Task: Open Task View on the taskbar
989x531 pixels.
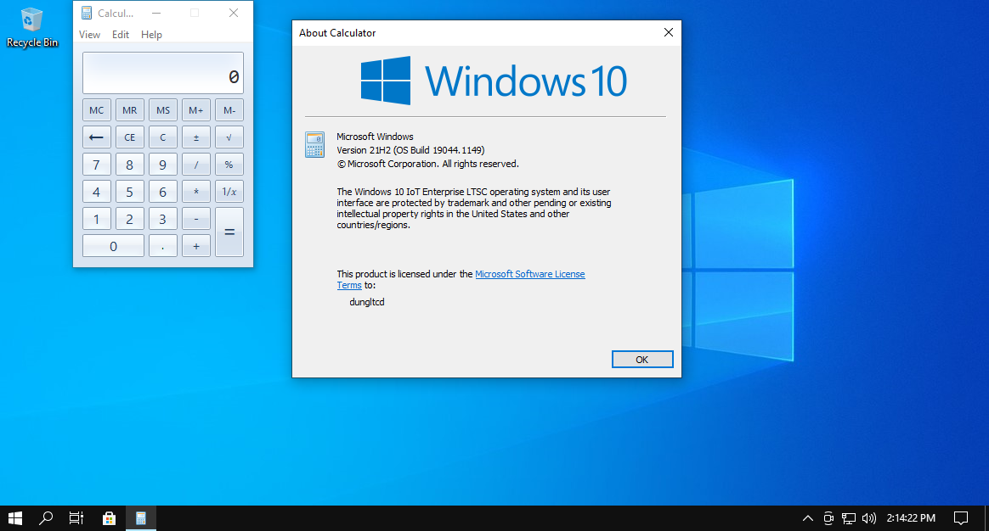Action: [x=76, y=518]
